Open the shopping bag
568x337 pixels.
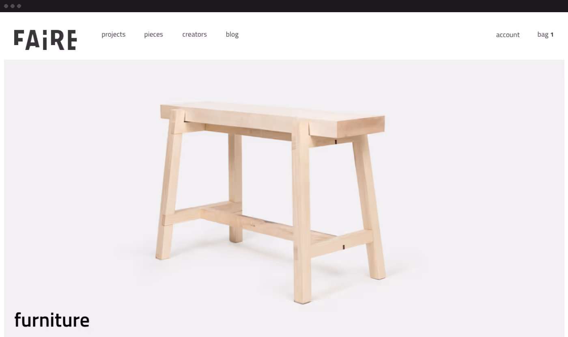545,35
